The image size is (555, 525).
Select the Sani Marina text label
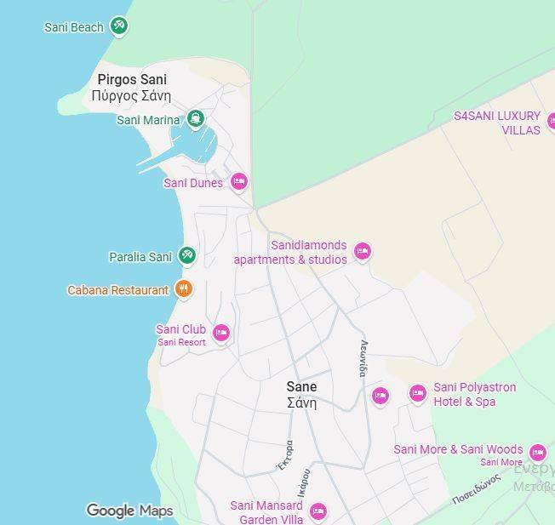[148, 120]
